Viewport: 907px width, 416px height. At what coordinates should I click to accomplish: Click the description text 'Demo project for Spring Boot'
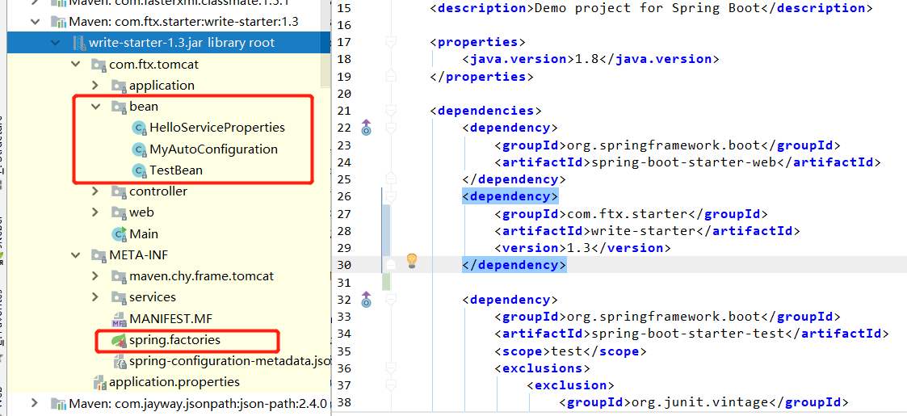[x=649, y=8]
